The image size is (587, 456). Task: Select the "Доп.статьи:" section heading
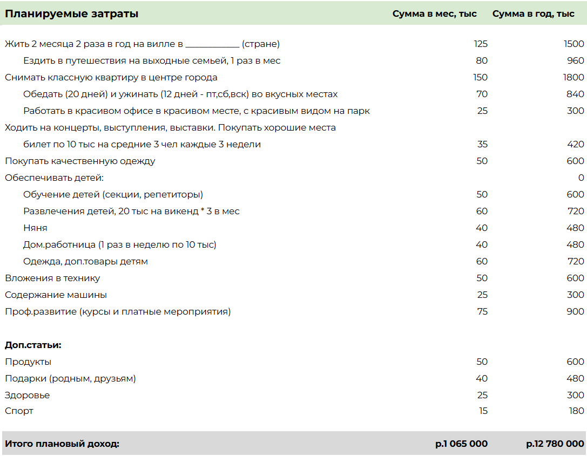[33, 345]
